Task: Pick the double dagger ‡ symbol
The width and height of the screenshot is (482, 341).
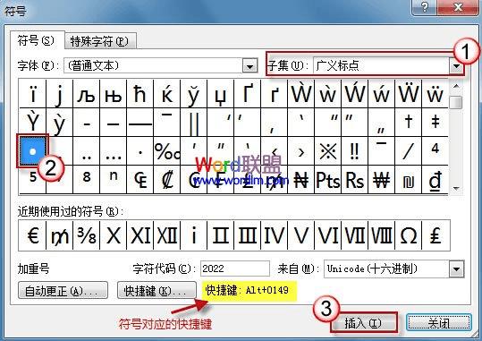Action: 435,123
